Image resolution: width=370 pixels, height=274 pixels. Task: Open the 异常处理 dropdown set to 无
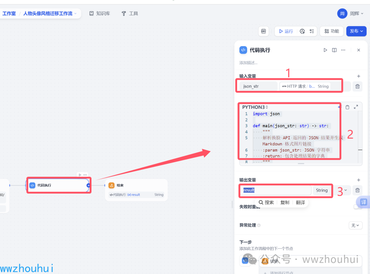355,225
